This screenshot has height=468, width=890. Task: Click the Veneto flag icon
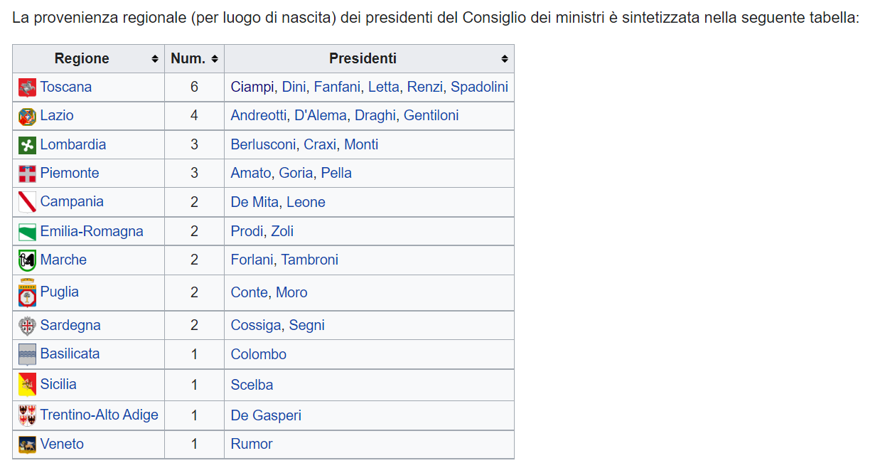pos(27,445)
